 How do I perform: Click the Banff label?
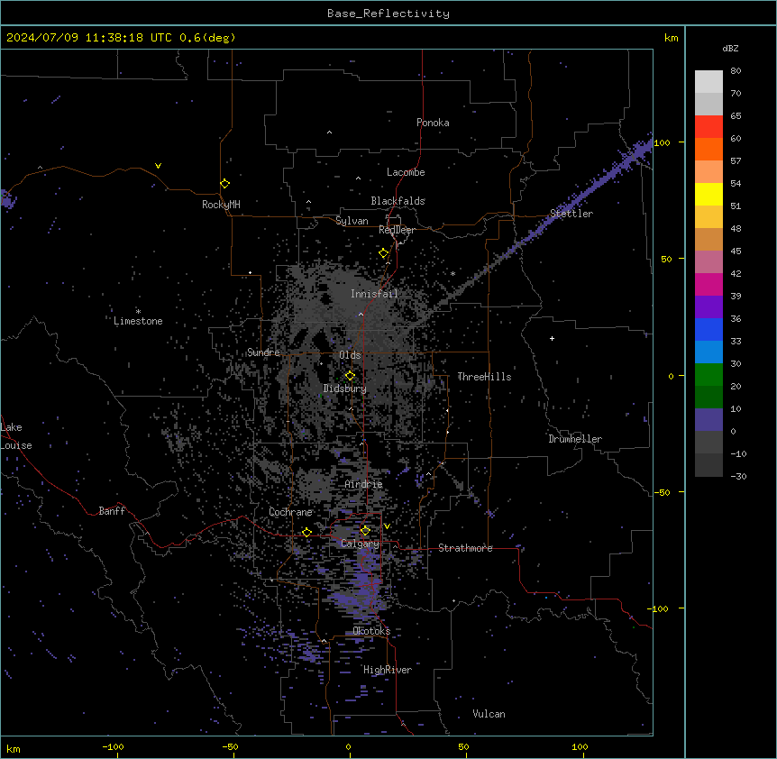point(112,511)
